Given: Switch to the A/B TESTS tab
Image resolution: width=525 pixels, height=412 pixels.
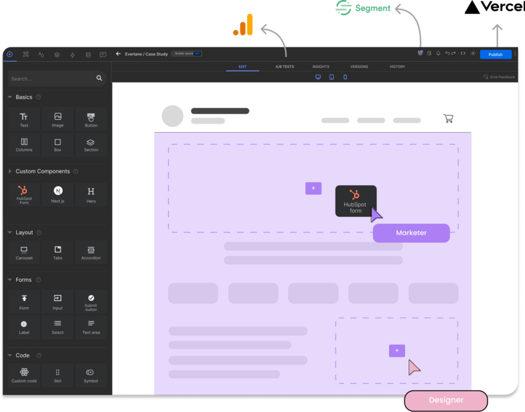Looking at the screenshot, I should coord(285,67).
